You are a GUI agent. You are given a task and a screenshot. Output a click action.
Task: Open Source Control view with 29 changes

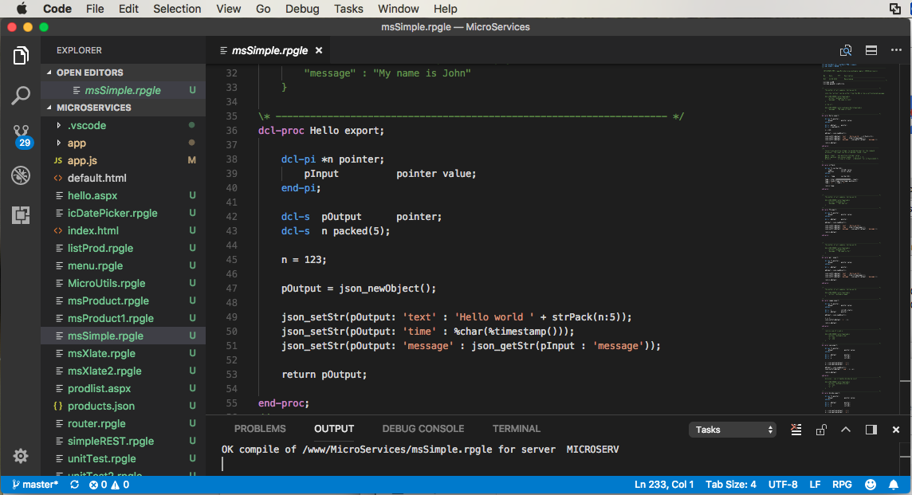pyautogui.click(x=22, y=136)
